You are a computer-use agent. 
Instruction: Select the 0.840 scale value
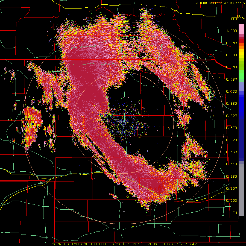(232, 67)
